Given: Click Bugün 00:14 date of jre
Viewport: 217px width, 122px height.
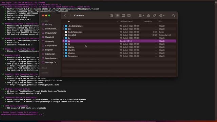Looking at the screenshot, I should tap(126, 41).
